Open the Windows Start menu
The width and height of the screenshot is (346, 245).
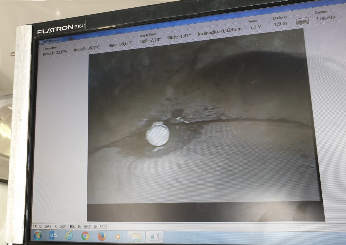coord(38,236)
